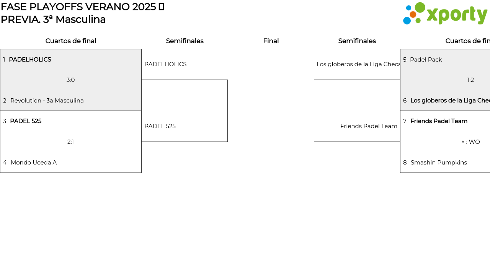Click team Smashin Pumpkins

tap(439, 163)
